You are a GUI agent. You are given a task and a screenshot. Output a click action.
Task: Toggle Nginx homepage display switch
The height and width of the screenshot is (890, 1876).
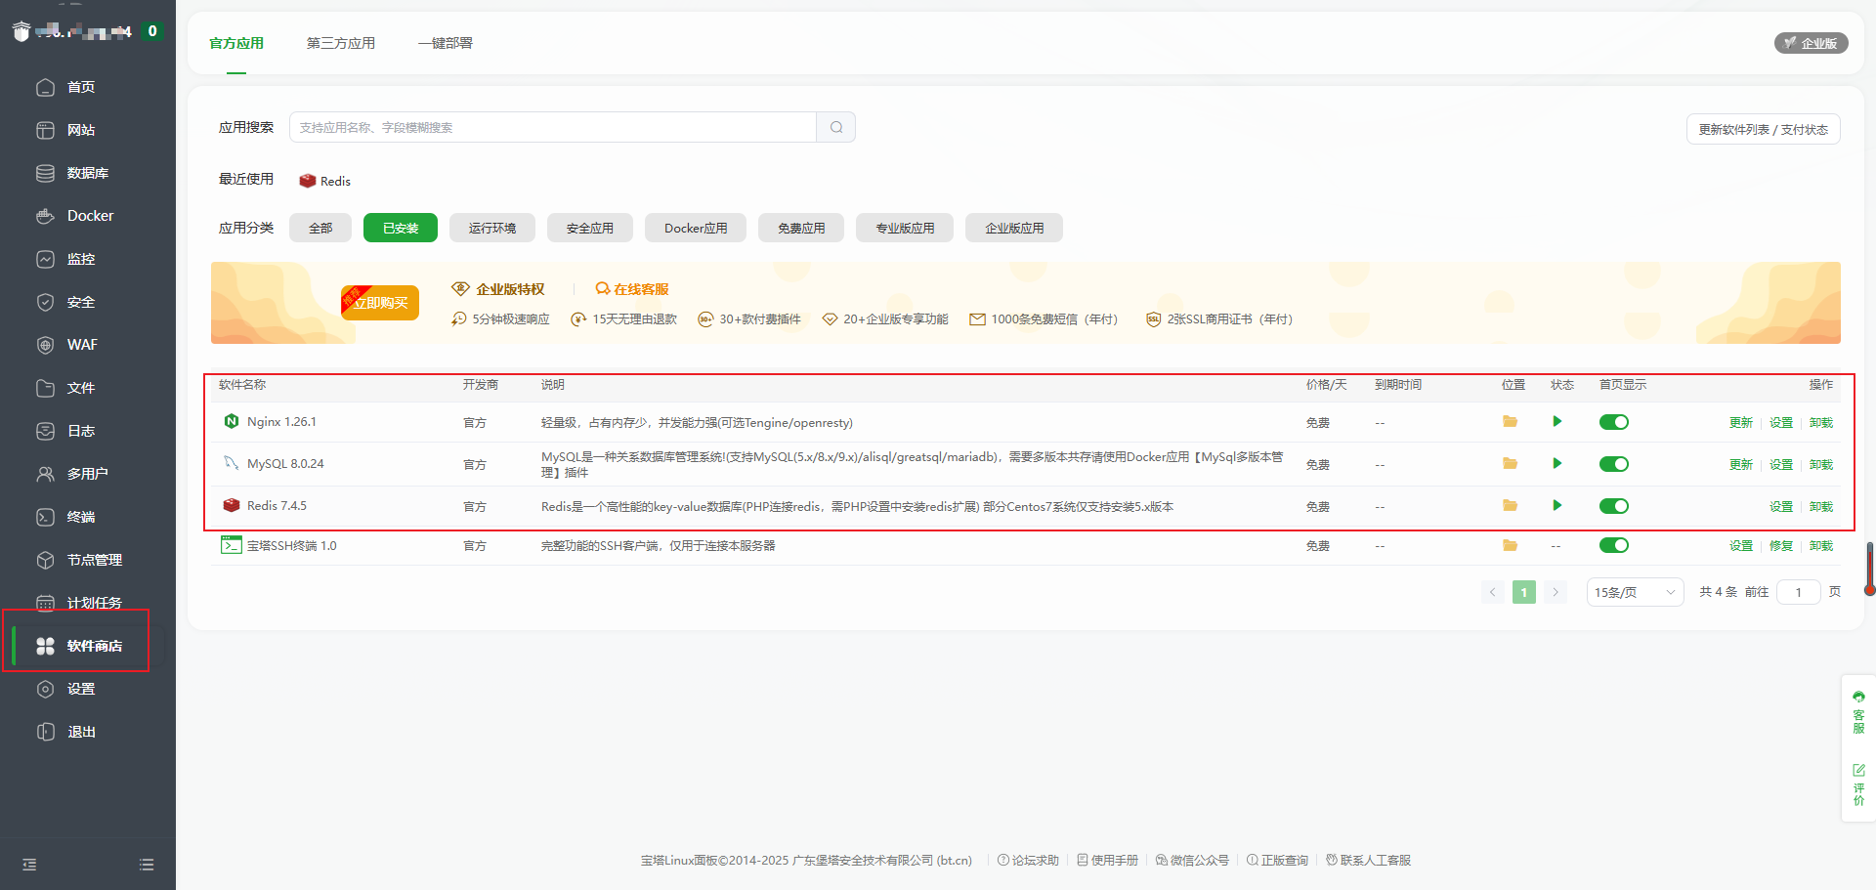pyautogui.click(x=1613, y=422)
